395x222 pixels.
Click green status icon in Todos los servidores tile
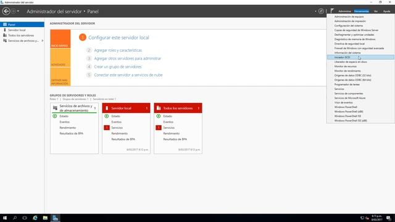click(159, 116)
